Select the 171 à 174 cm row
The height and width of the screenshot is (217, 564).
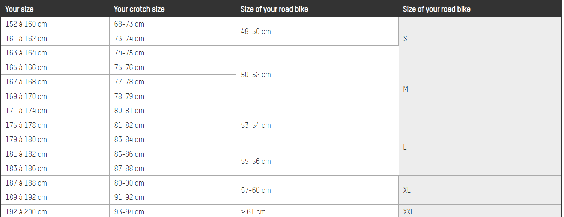pos(26,111)
